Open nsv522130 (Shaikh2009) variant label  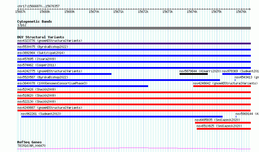click(37, 102)
